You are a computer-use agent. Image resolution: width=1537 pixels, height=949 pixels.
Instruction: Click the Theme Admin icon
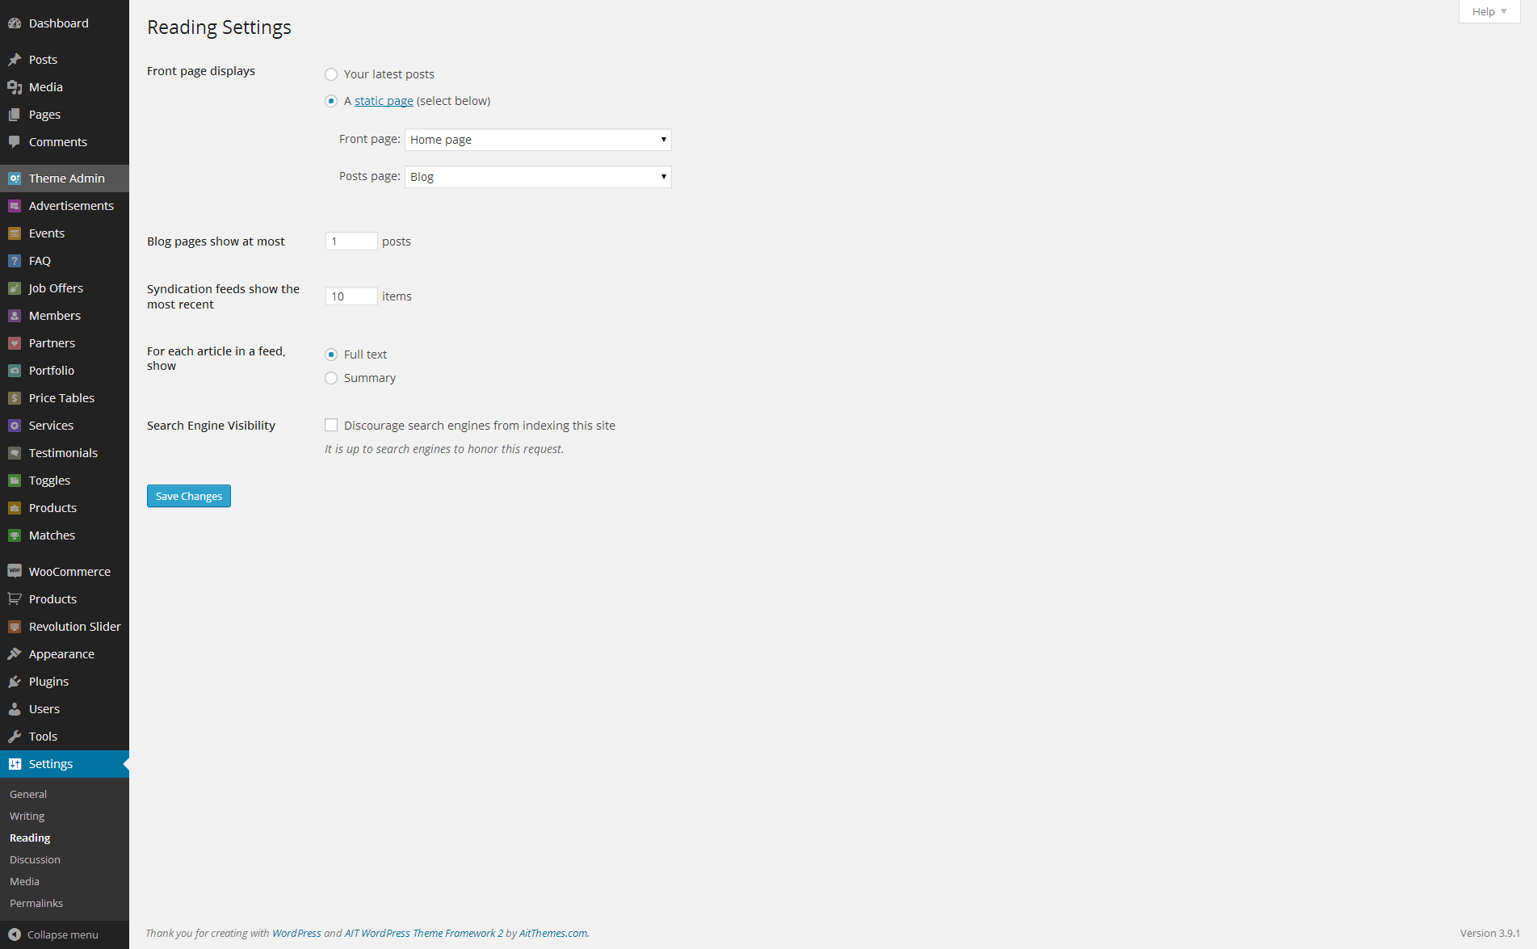15,178
